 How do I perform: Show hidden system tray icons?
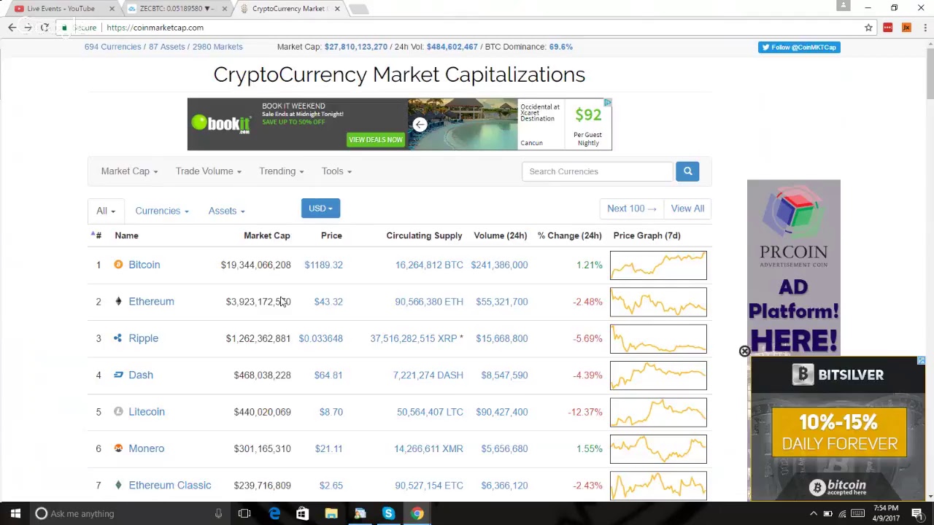(x=814, y=513)
